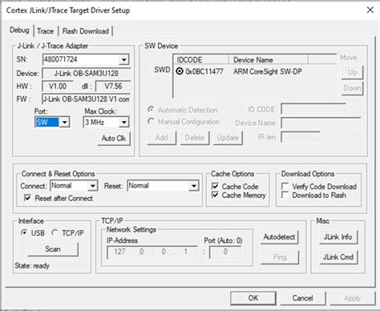Enable Verify Code Download

285,186
